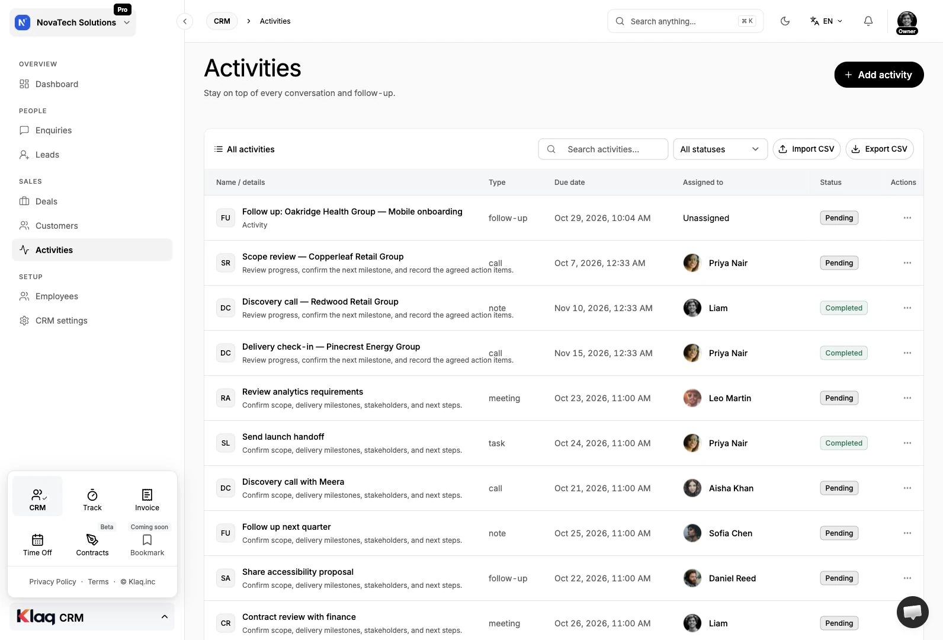
Task: Open actions menu for Review analytics requirements row
Action: coord(907,398)
